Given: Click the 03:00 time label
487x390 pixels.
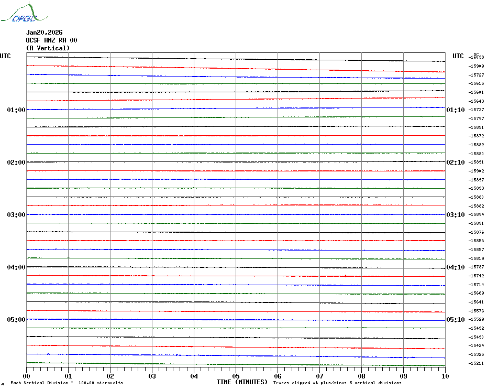Looking at the screenshot, I should tap(16, 215).
